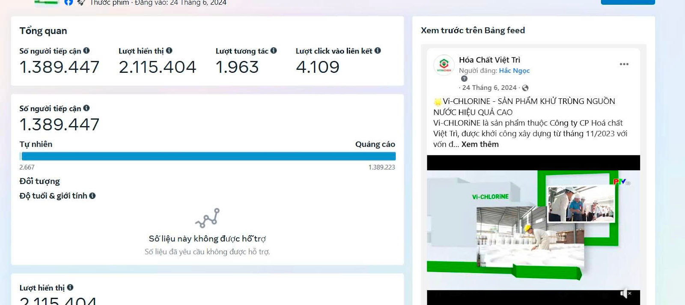Click info icon next to 'Độ tuổi & giới tính'
This screenshot has width=685, height=305.
(92, 196)
